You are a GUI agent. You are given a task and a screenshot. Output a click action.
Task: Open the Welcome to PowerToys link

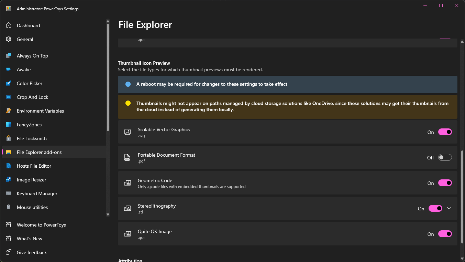54,225
